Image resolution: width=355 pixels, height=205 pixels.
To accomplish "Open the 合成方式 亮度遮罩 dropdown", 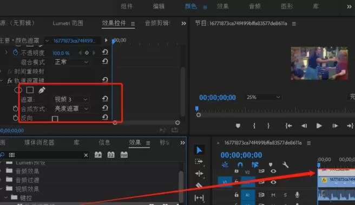I will pyautogui.click(x=71, y=108).
